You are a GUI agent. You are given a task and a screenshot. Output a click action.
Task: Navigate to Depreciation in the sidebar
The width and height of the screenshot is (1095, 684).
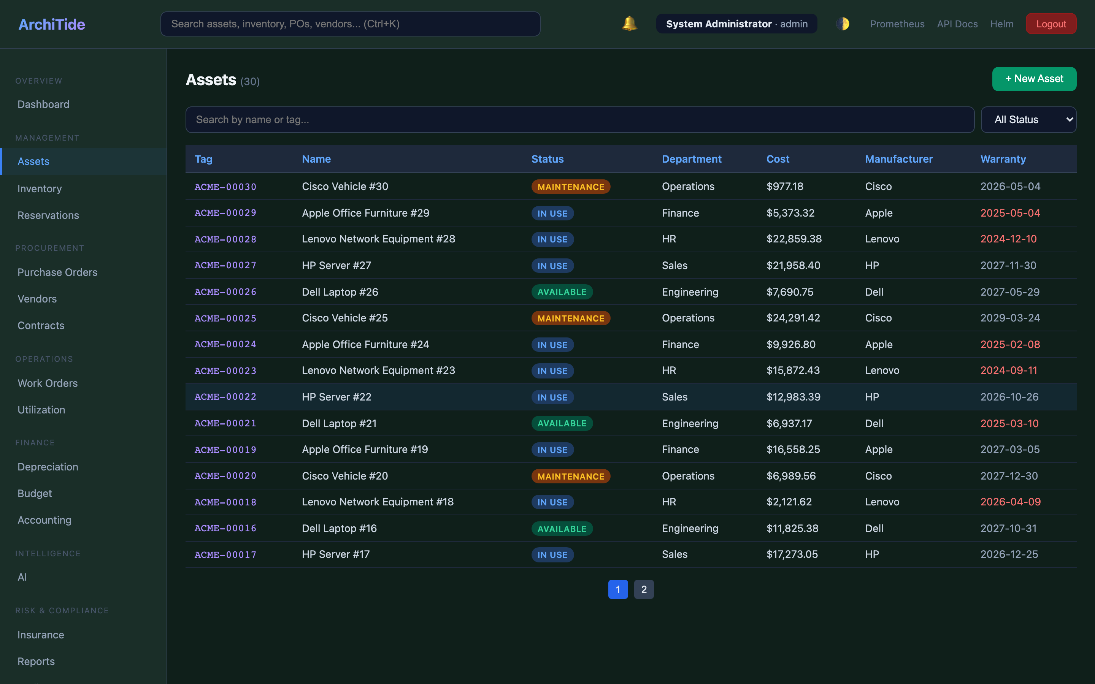(48, 466)
